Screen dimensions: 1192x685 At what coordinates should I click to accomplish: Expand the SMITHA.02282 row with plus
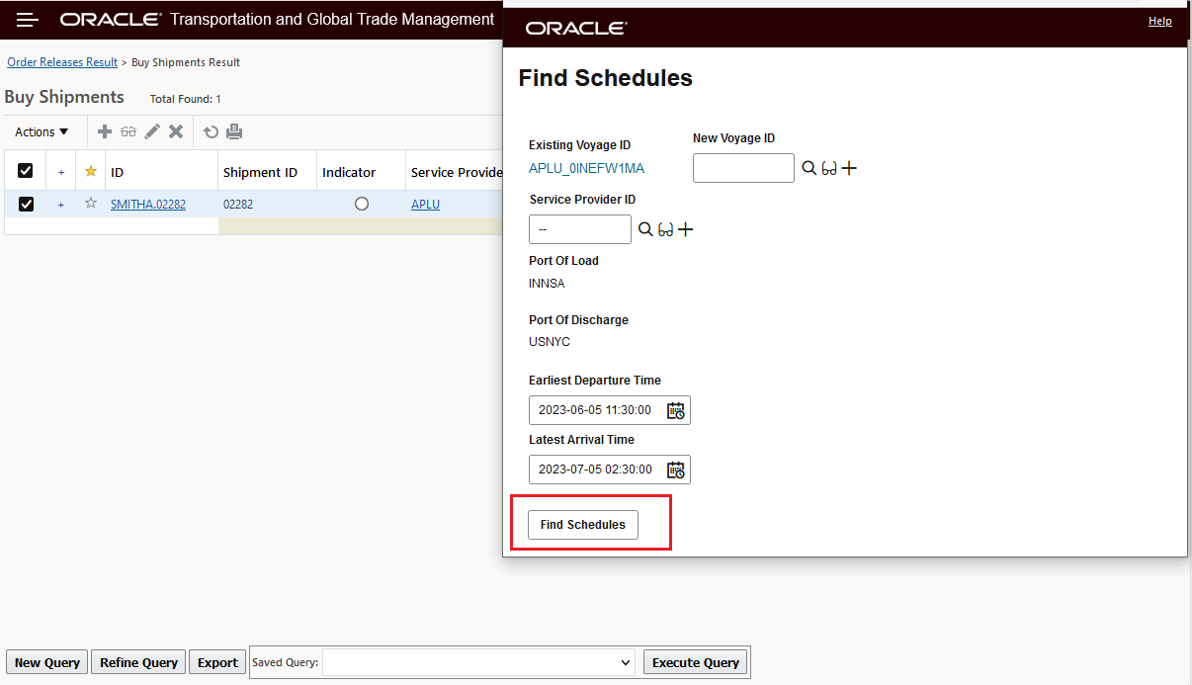coord(60,205)
